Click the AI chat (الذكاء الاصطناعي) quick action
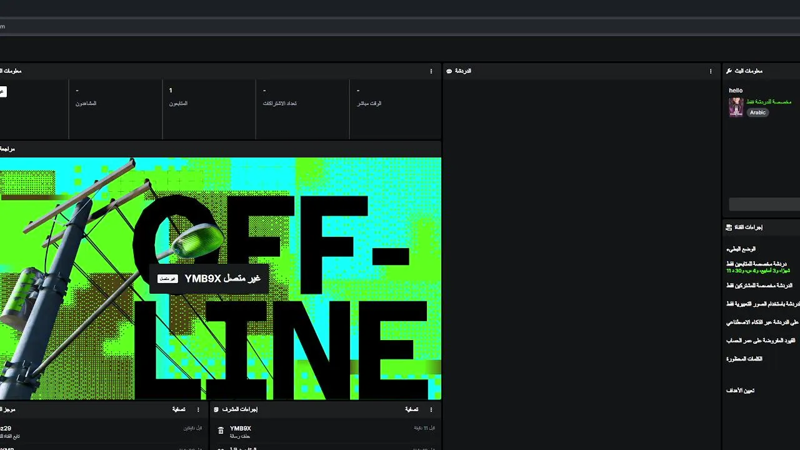Screen dimensions: 800x450 [763, 322]
